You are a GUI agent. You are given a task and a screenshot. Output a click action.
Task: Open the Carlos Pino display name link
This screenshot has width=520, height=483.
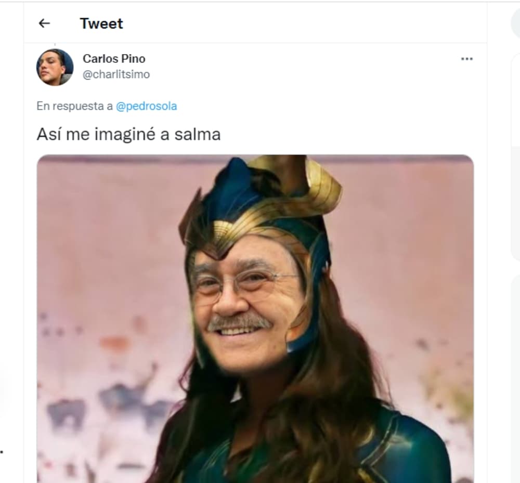click(x=114, y=59)
